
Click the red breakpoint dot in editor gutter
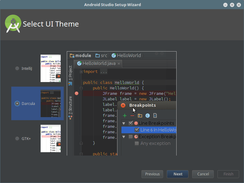[77, 94]
